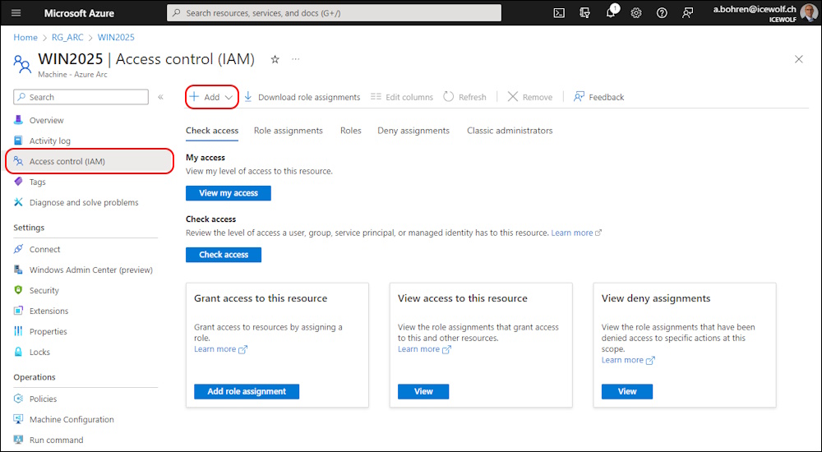
Task: Favorite WIN2025 with the star icon
Action: (x=275, y=59)
